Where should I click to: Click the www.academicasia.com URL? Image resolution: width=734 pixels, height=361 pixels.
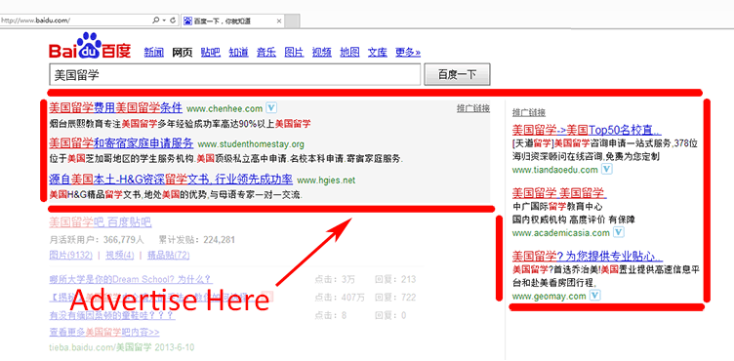pos(561,233)
